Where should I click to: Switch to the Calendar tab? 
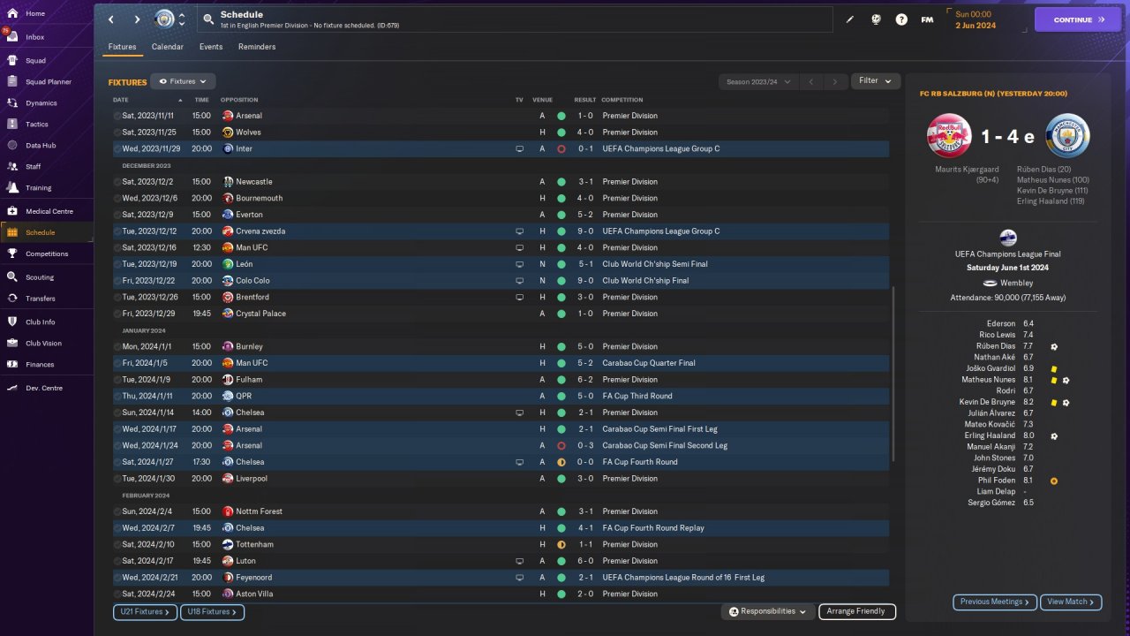(168, 47)
